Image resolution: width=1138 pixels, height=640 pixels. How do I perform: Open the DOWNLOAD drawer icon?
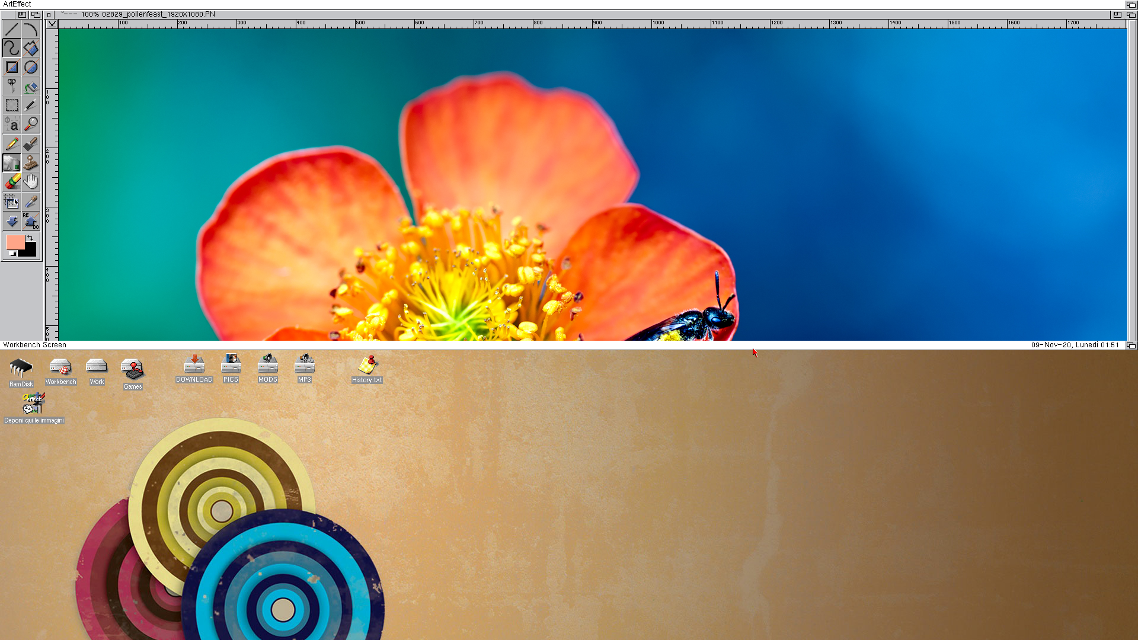[194, 369]
